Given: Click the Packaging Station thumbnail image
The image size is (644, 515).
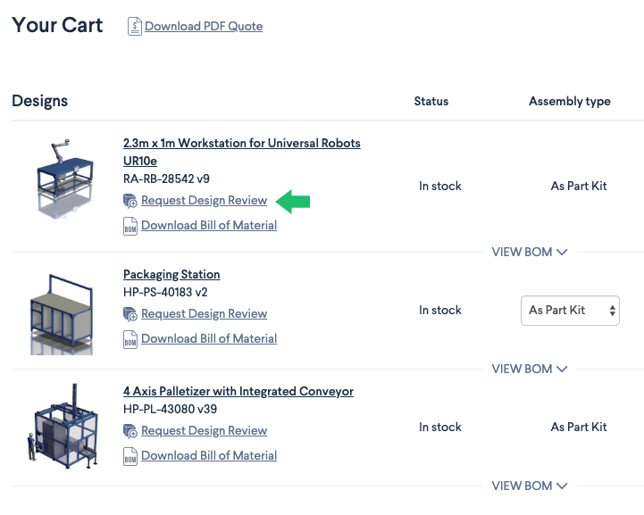Looking at the screenshot, I should (x=62, y=314).
